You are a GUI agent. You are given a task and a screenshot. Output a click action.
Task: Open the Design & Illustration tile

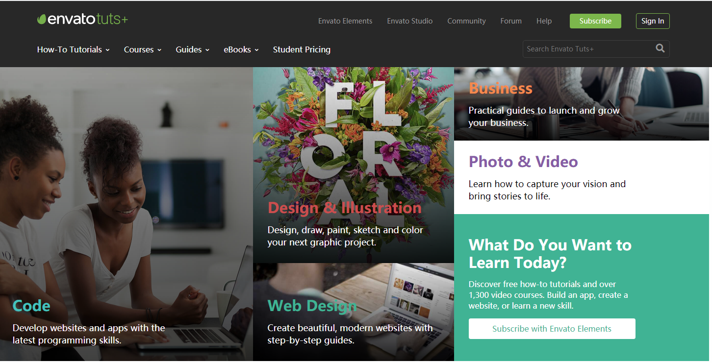354,165
